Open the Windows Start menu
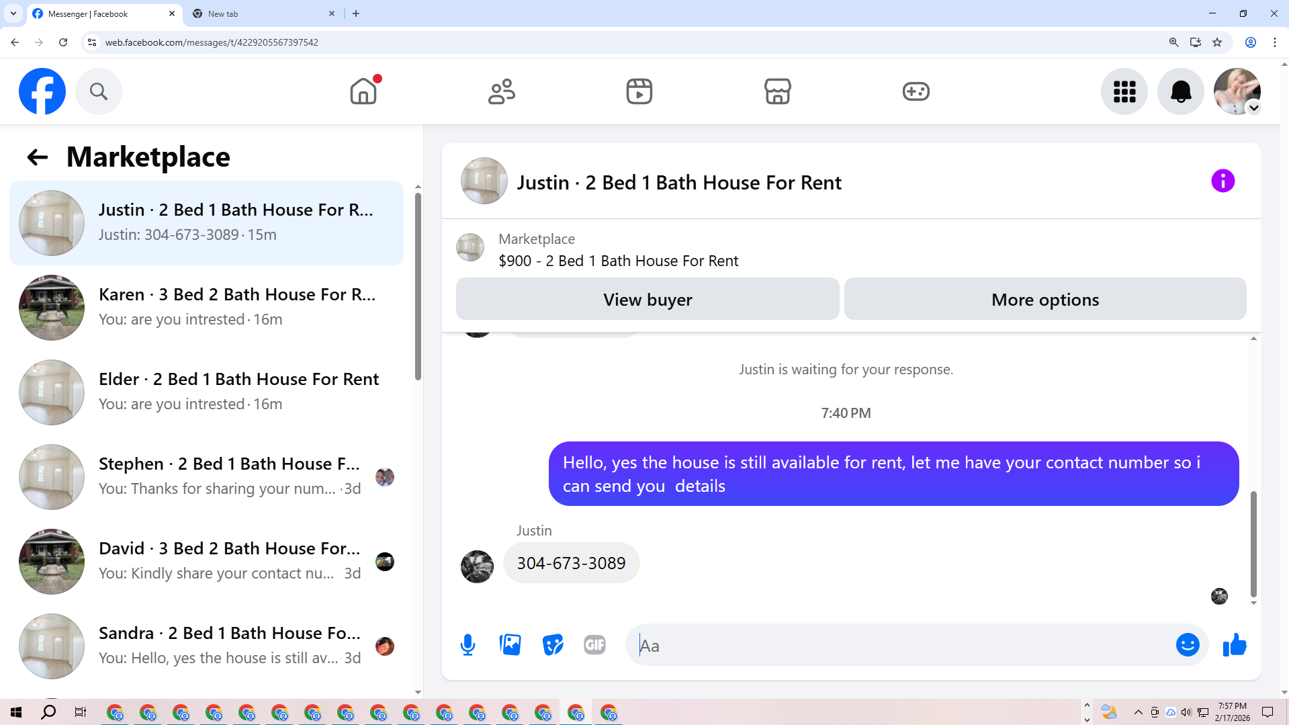 16,712
